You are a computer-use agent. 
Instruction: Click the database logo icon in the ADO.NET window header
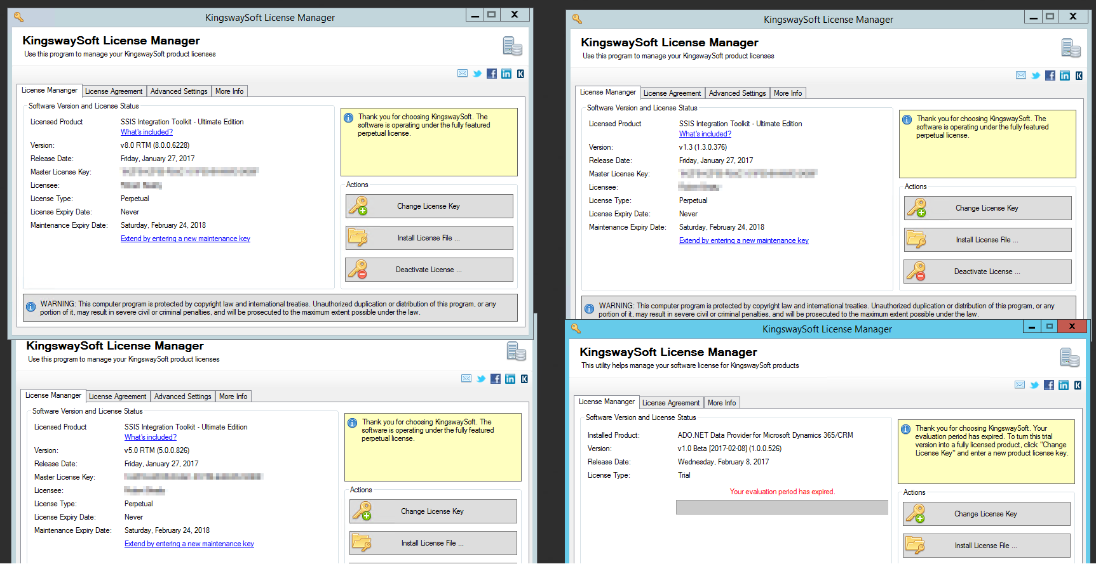pyautogui.click(x=1070, y=358)
